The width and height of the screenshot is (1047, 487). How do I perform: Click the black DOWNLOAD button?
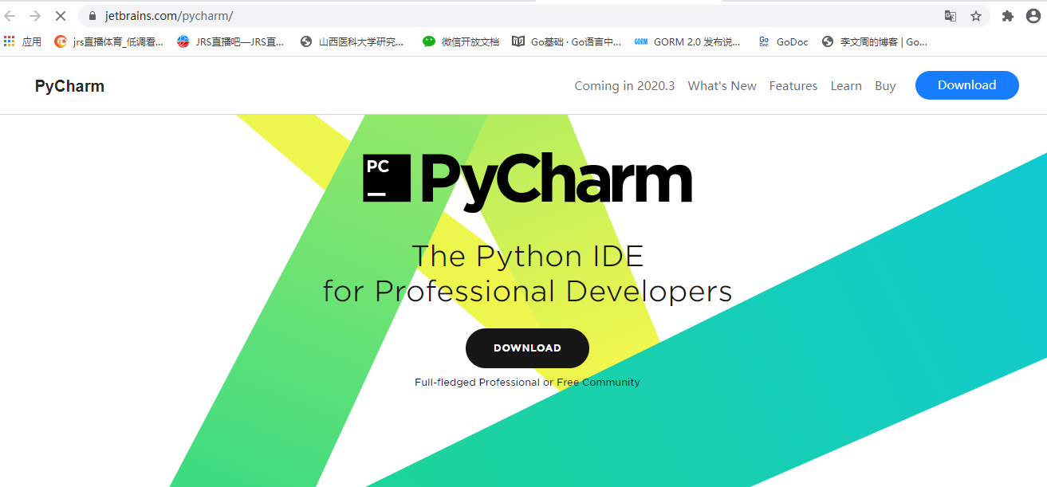527,348
